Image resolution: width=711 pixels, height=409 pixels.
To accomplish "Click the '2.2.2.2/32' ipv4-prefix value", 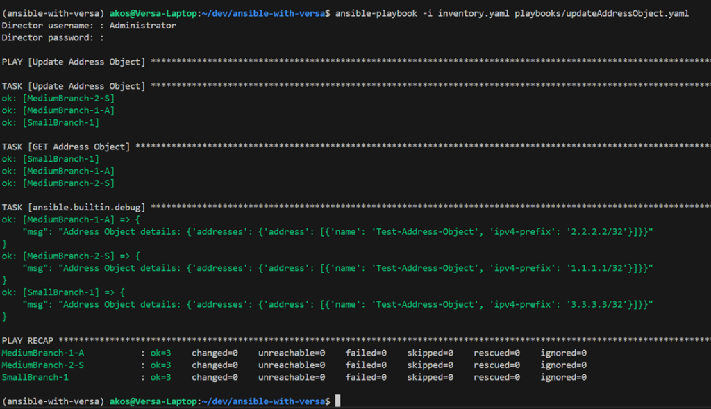I will coord(596,232).
